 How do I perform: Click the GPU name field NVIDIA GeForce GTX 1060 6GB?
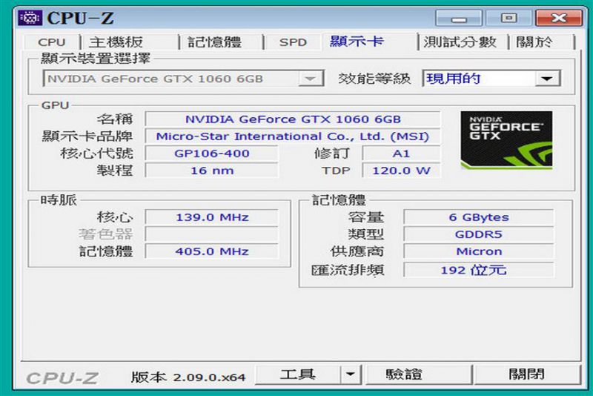coord(293,119)
